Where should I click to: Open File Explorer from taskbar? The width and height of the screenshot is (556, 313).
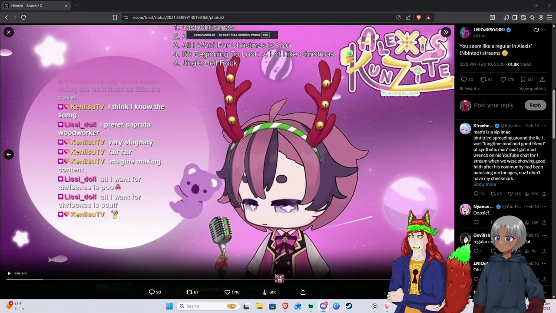coord(260,306)
